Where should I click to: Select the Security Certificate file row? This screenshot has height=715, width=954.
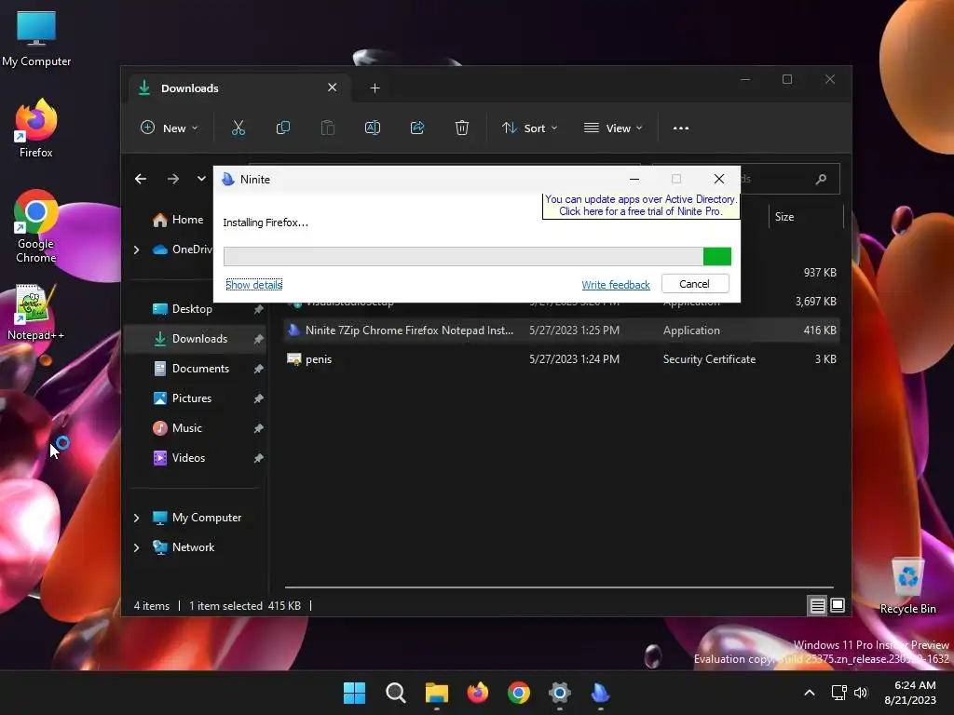click(562, 359)
